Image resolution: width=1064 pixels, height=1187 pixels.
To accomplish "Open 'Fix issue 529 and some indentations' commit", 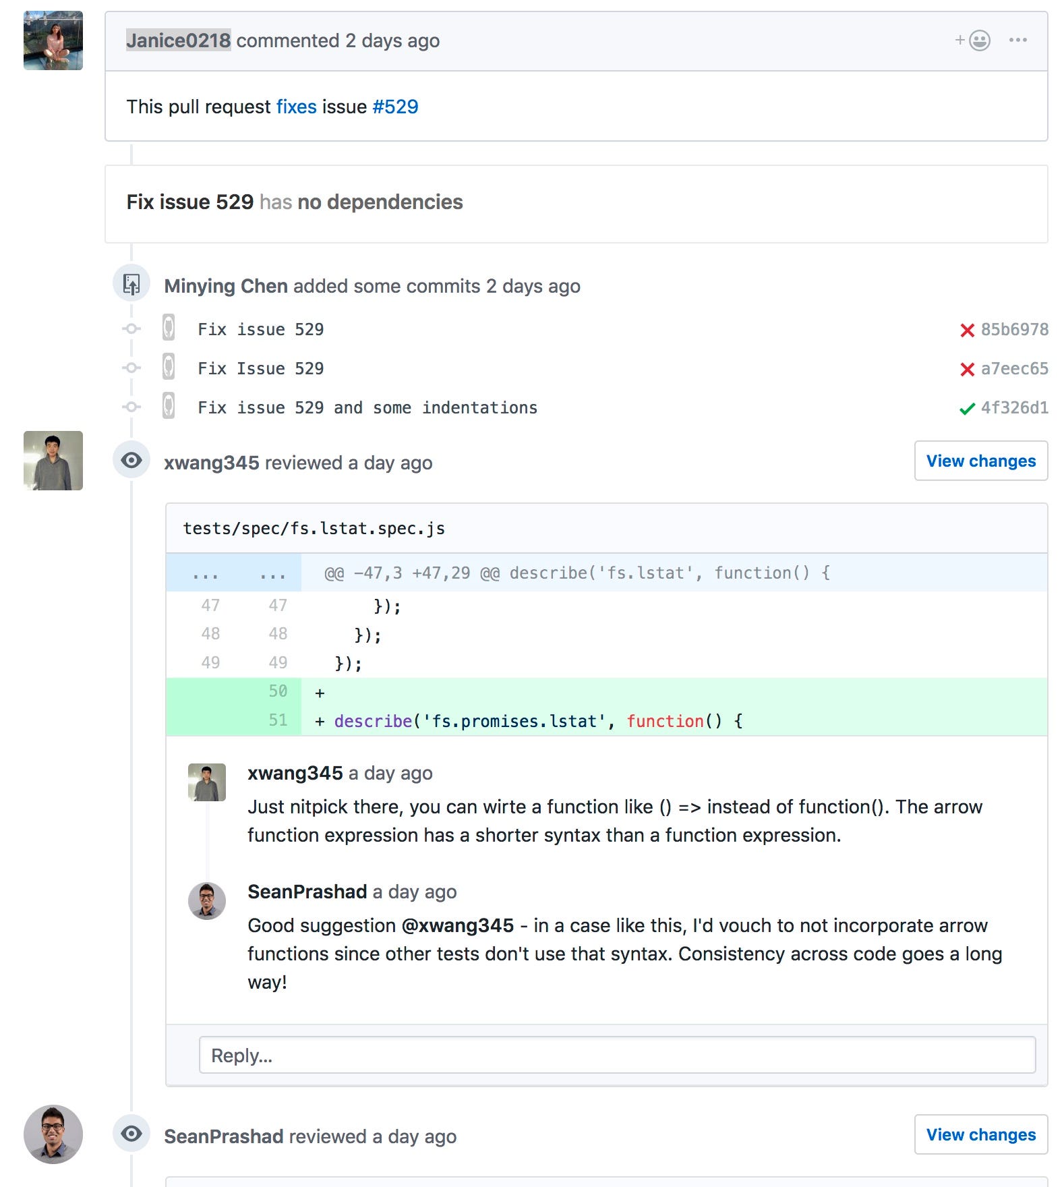I will coord(367,408).
